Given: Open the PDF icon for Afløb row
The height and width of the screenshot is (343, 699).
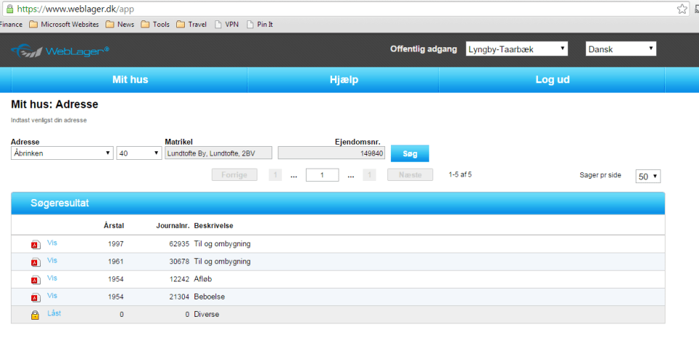Looking at the screenshot, I should (x=35, y=280).
